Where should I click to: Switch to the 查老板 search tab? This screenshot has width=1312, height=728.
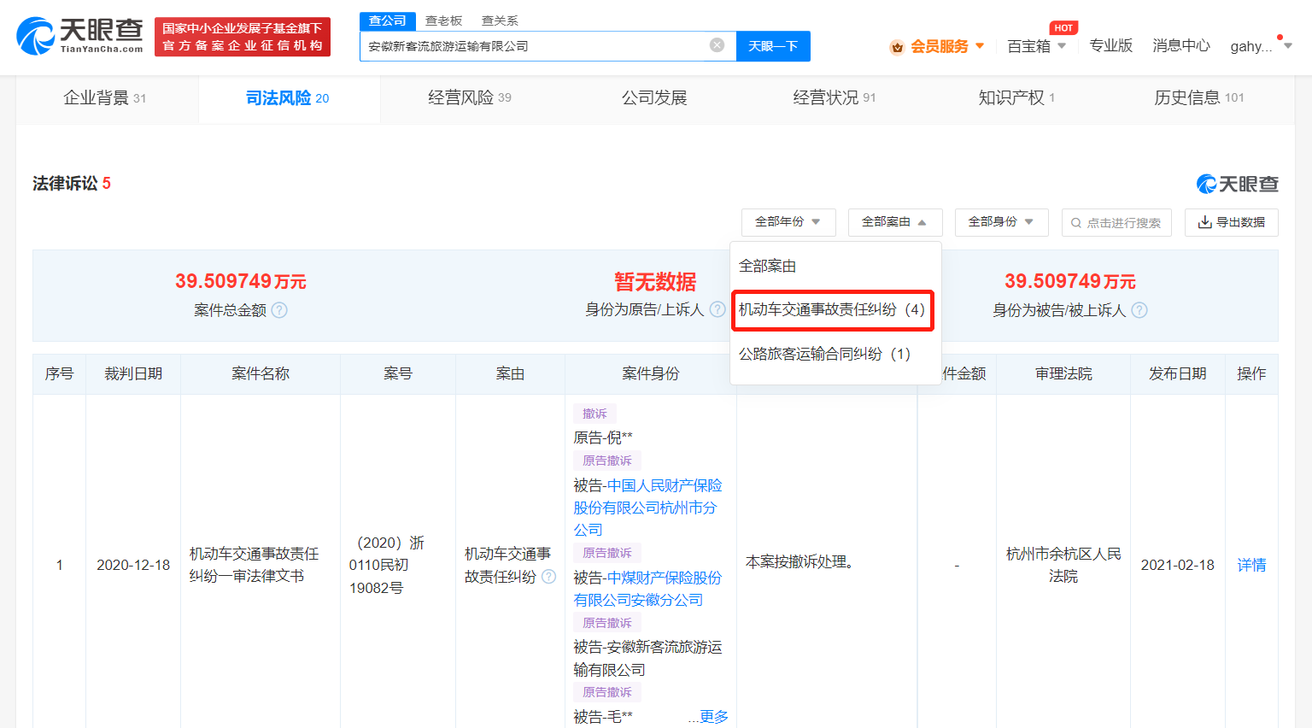443,20
